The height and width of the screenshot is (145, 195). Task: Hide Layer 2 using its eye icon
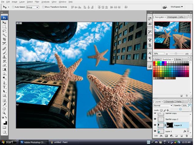(x=155, y=125)
